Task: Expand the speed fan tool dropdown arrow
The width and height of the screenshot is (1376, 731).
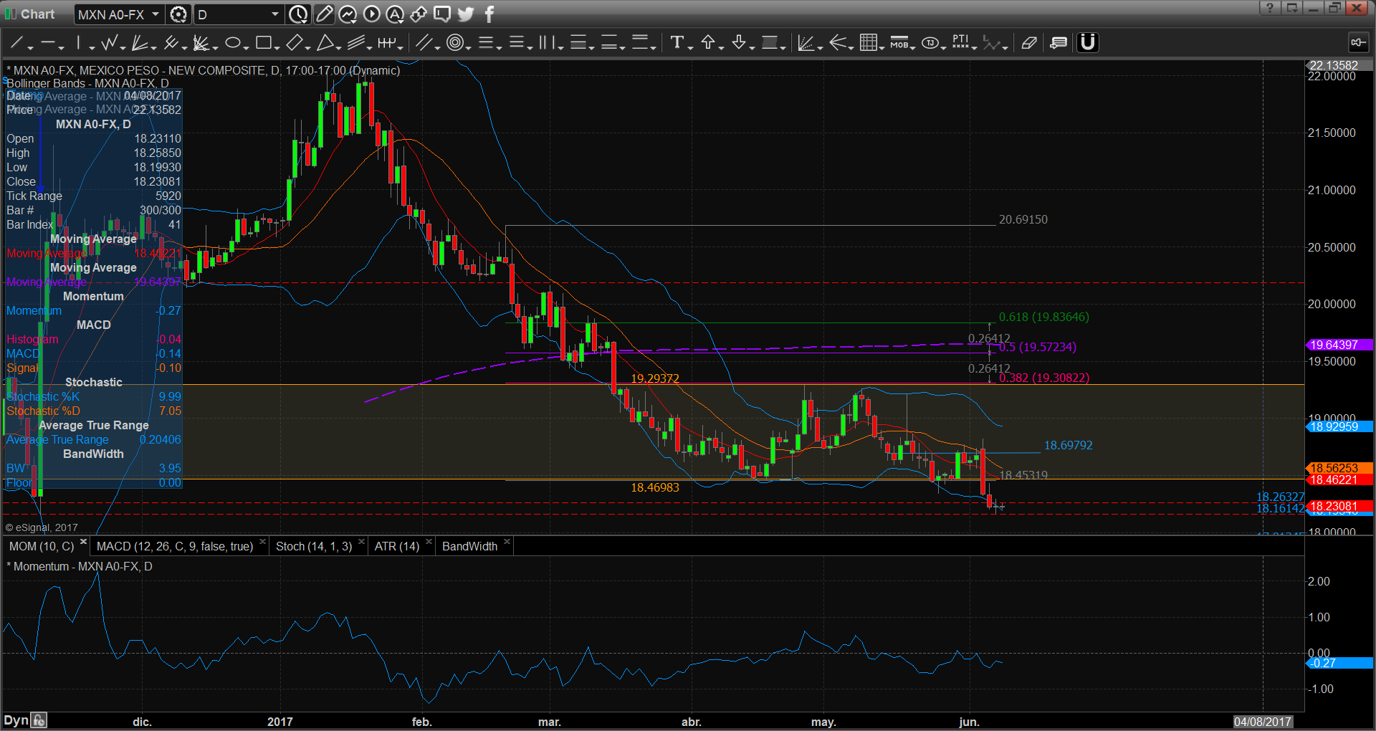Action: 215,47
